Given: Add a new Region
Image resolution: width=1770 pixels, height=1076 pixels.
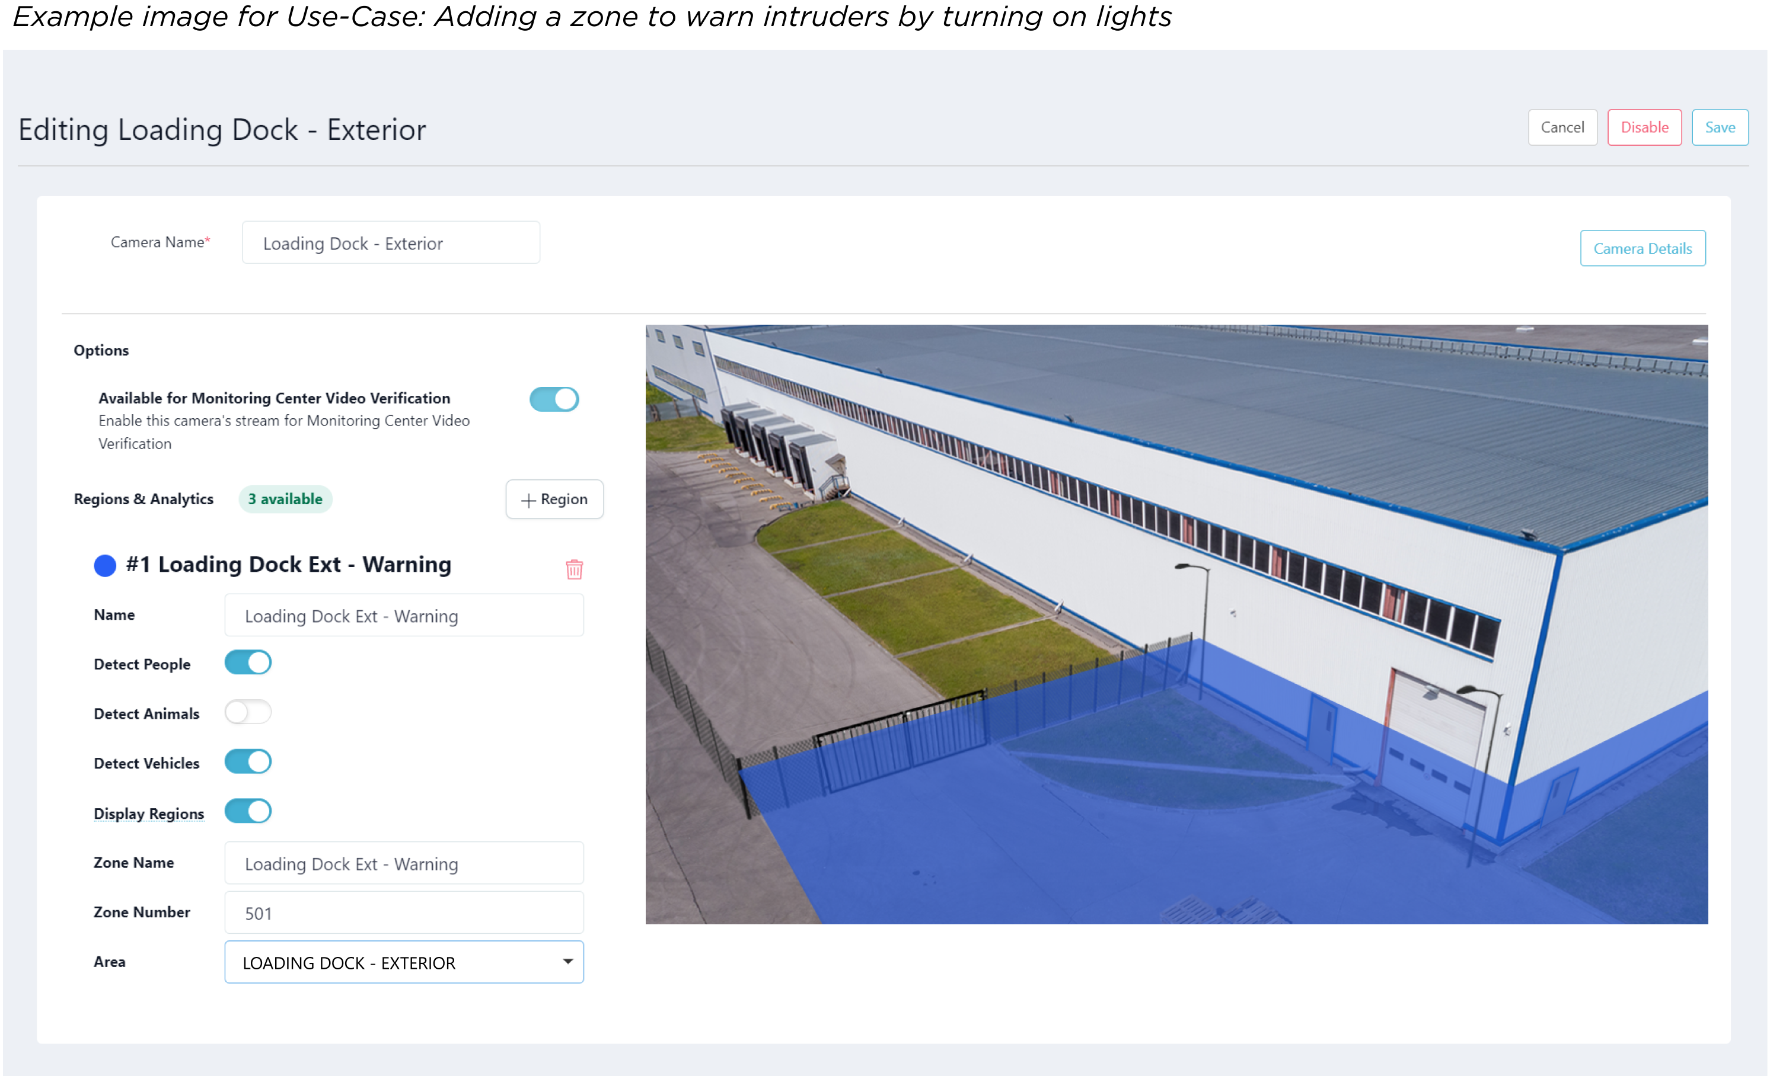Looking at the screenshot, I should coord(554,499).
